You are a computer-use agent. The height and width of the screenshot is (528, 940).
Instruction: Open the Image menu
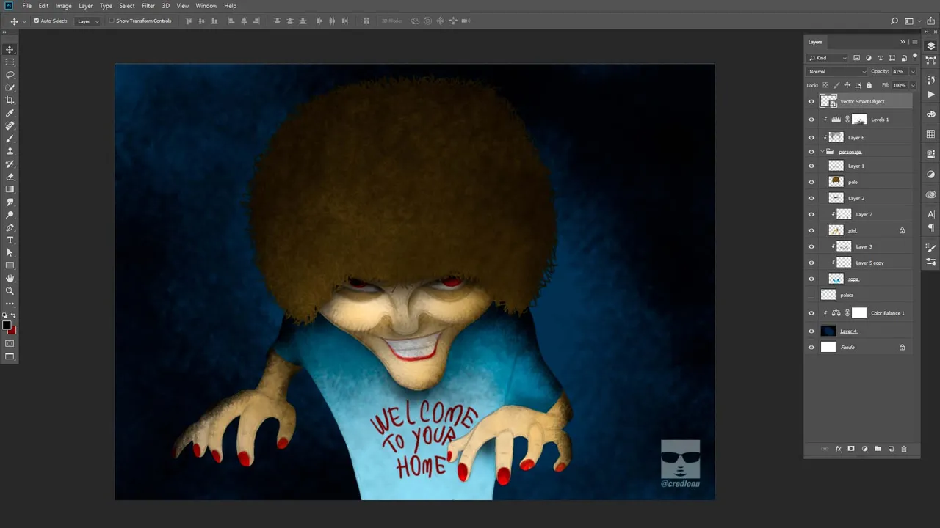click(x=64, y=6)
